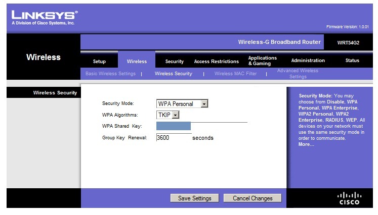
Task: Click the Wireless Security section header
Action: tap(55, 92)
